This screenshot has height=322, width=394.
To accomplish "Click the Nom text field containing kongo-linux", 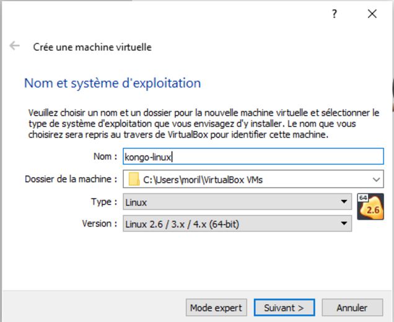I will point(253,157).
